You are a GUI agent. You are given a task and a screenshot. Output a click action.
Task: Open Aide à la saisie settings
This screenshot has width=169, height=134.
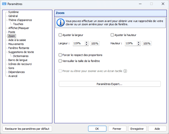(x=17, y=40)
